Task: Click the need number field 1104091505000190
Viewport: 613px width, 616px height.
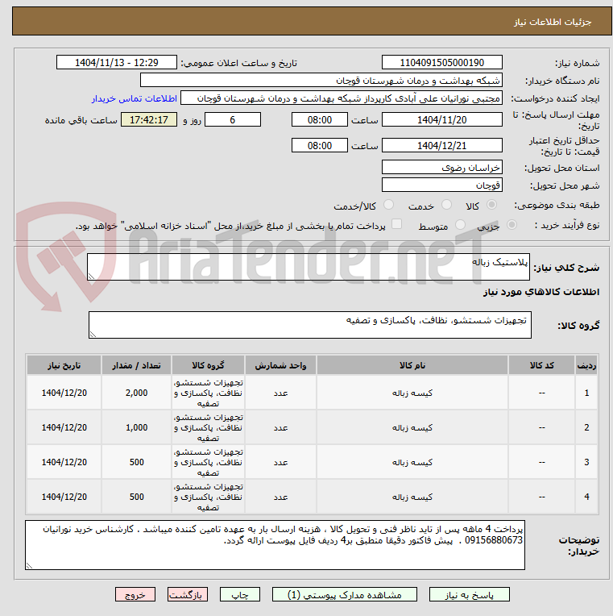Action: point(442,62)
